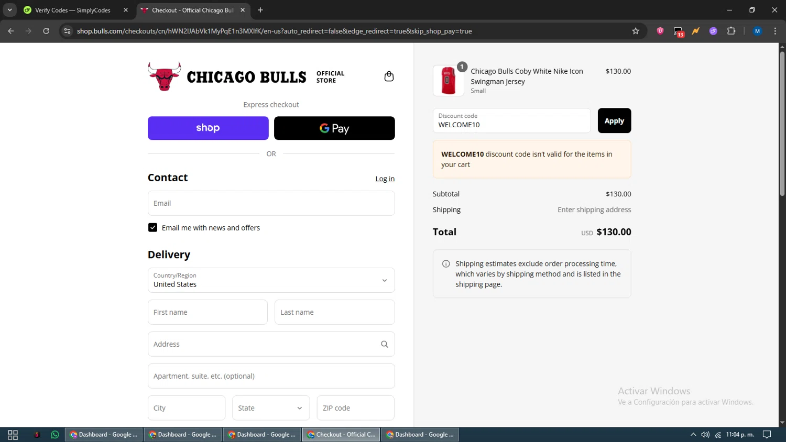Apply the discount code
Image resolution: width=786 pixels, height=442 pixels.
click(x=614, y=120)
